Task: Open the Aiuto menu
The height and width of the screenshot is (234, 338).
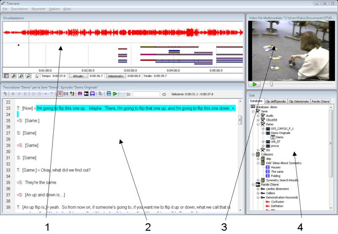Action: [67, 9]
